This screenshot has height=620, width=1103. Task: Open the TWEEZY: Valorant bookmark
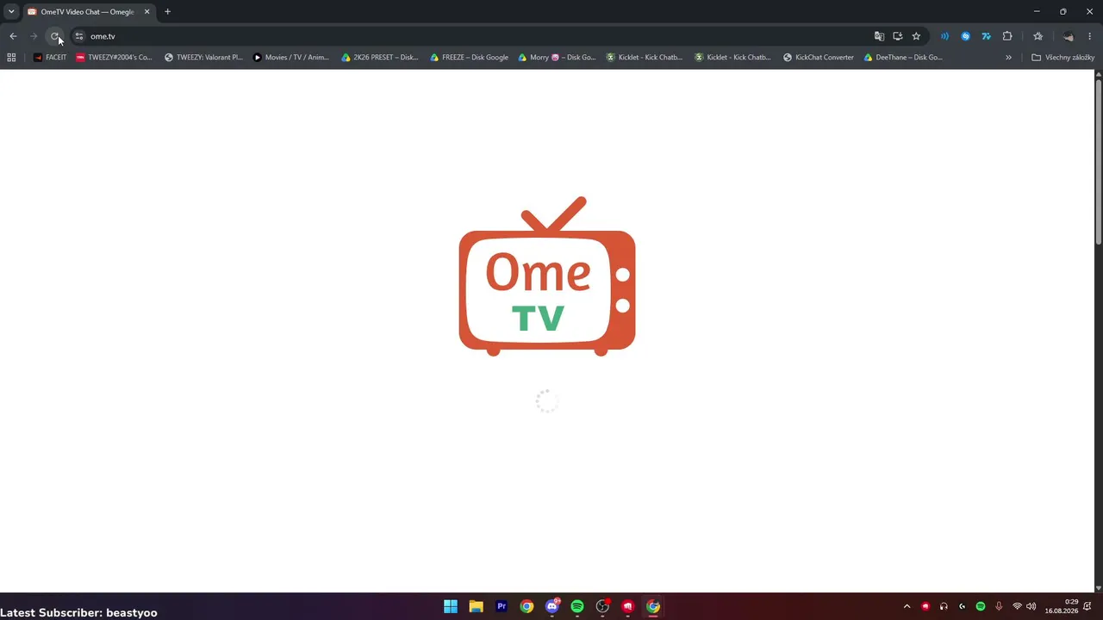[203, 58]
